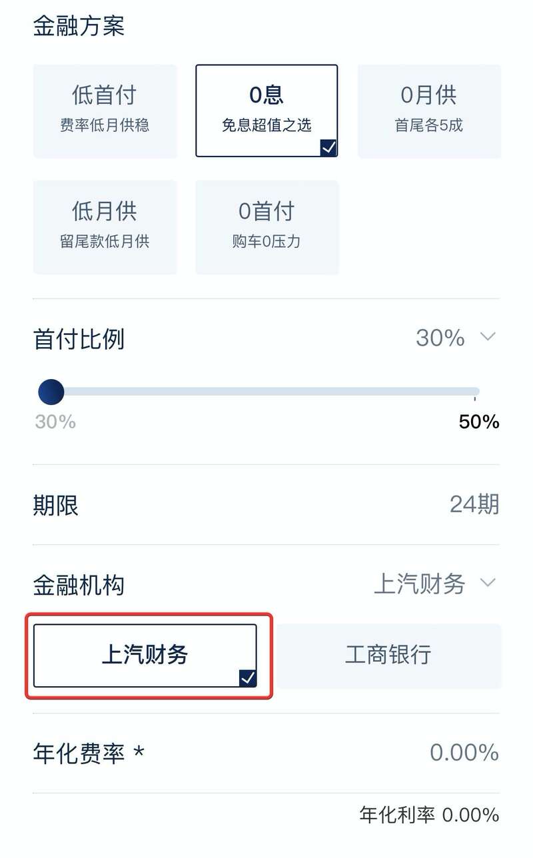Set slider to the 50% end mark
The image size is (533, 858).
[x=475, y=392]
